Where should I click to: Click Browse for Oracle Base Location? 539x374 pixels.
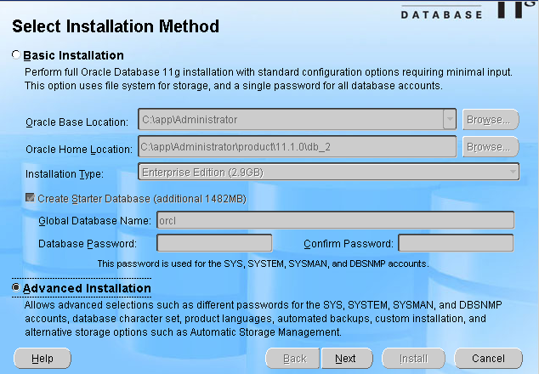[x=491, y=120]
